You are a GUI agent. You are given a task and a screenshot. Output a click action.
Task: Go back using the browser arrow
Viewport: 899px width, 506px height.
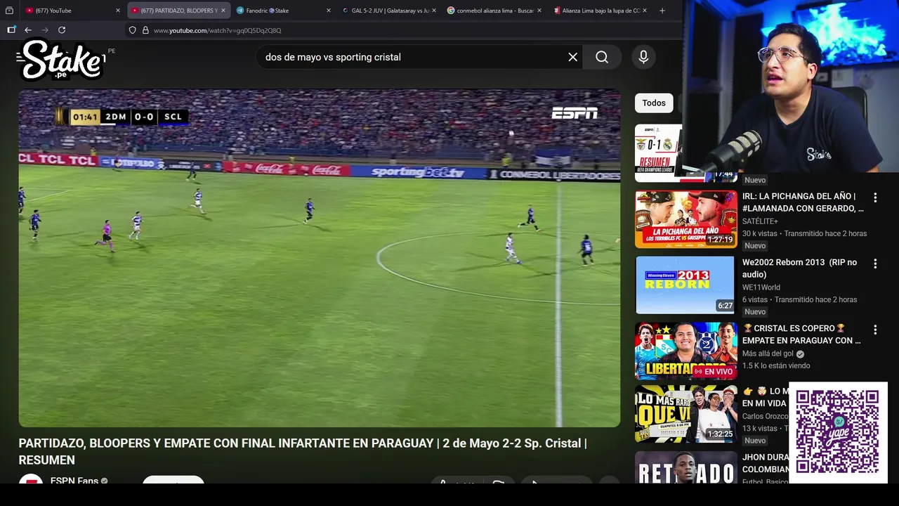click(28, 30)
